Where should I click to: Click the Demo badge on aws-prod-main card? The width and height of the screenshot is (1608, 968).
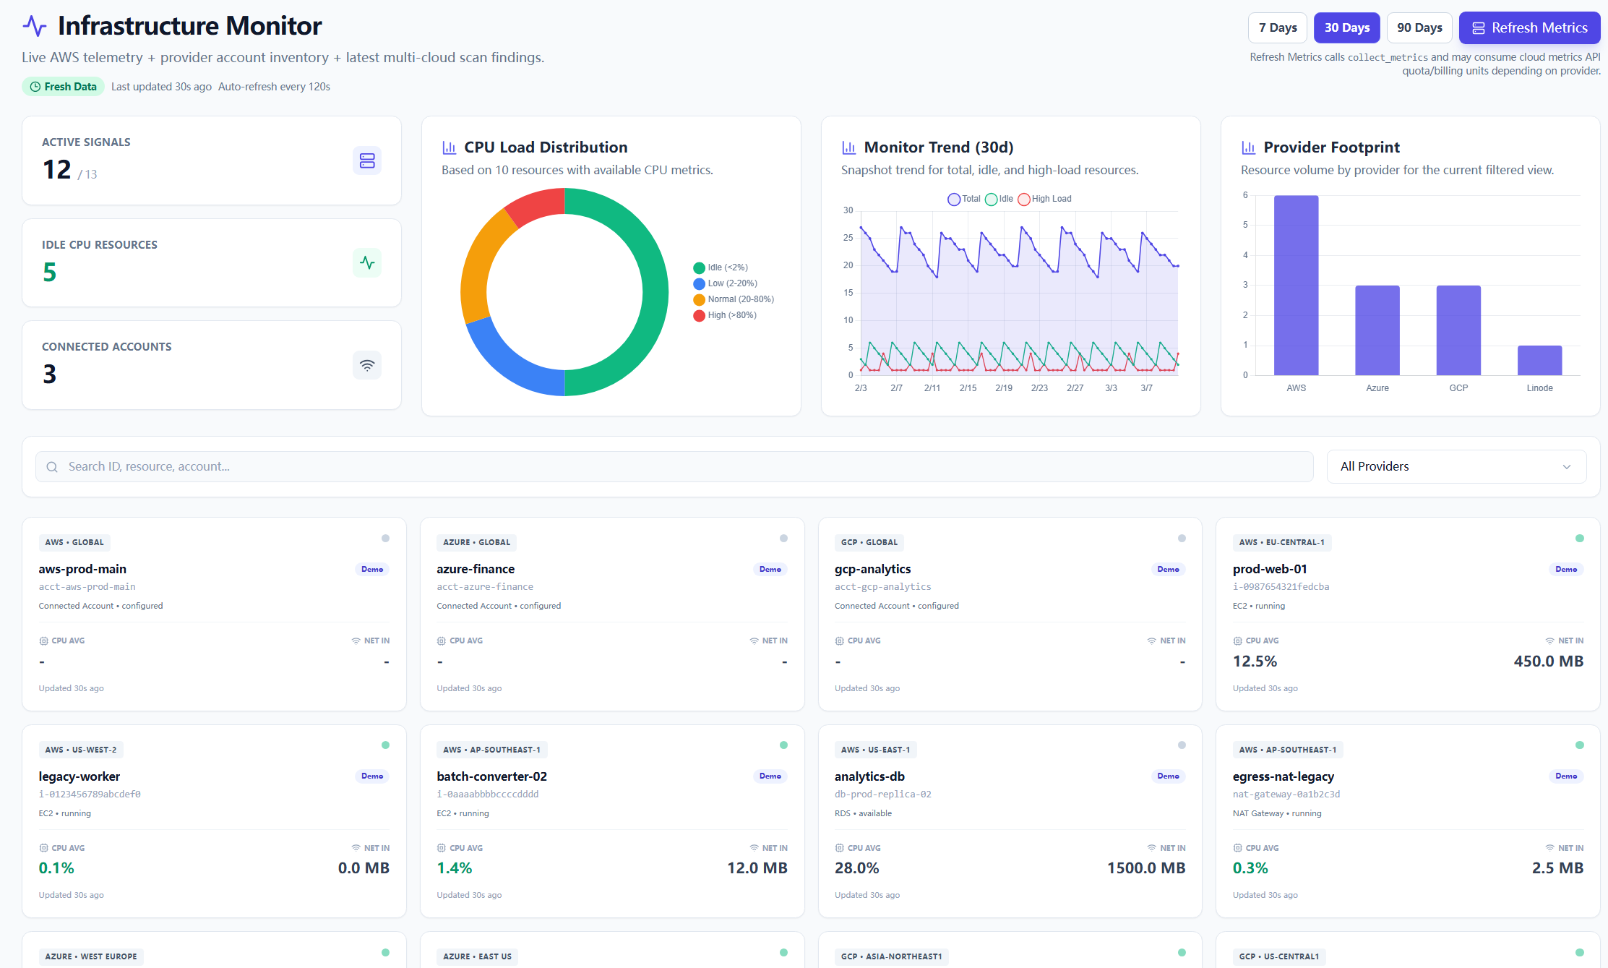(372, 570)
